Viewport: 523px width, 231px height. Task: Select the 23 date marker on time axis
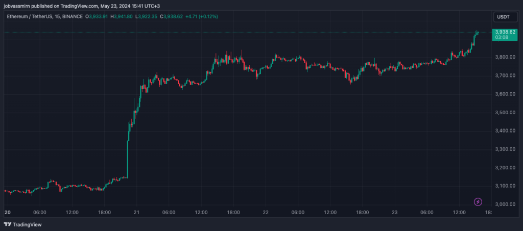394,212
